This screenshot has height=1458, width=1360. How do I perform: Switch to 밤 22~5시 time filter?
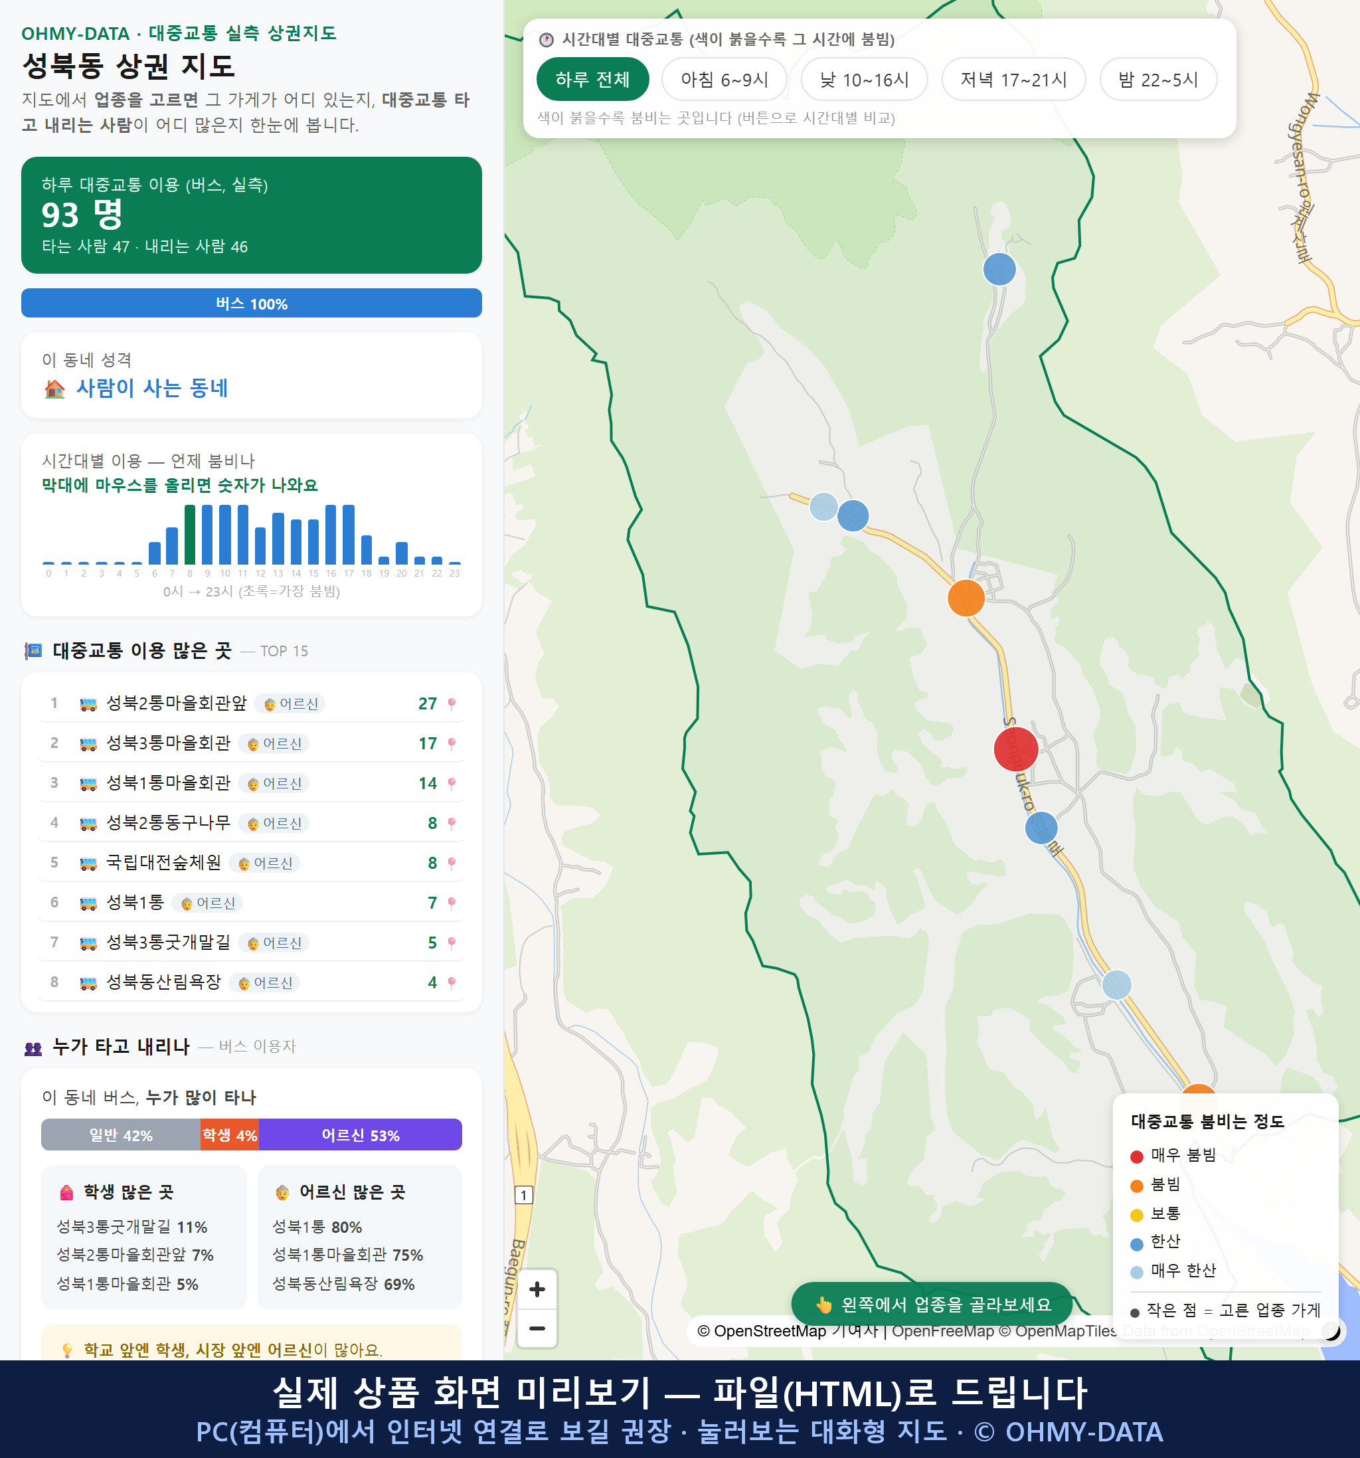pos(1157,79)
